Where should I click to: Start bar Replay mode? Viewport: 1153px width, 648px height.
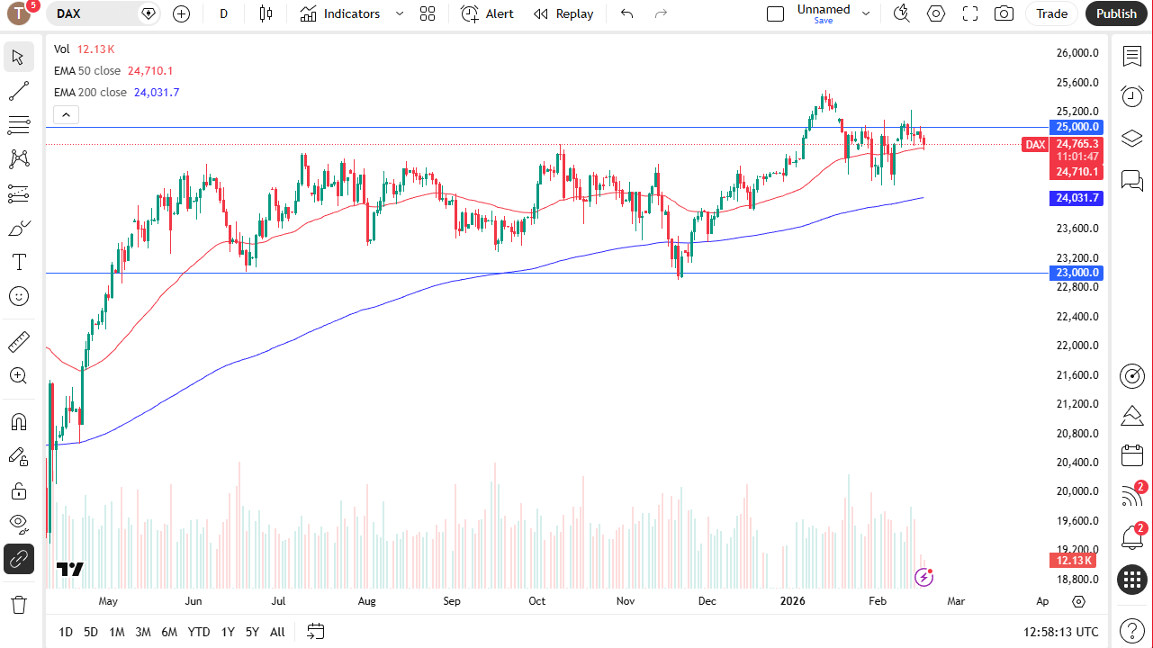(x=563, y=13)
